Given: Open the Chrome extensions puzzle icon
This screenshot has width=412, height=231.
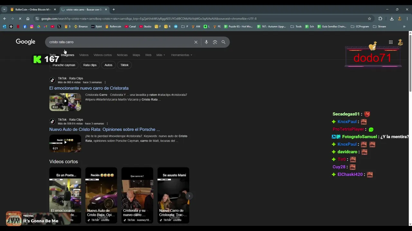Looking at the screenshot, I should 380,19.
